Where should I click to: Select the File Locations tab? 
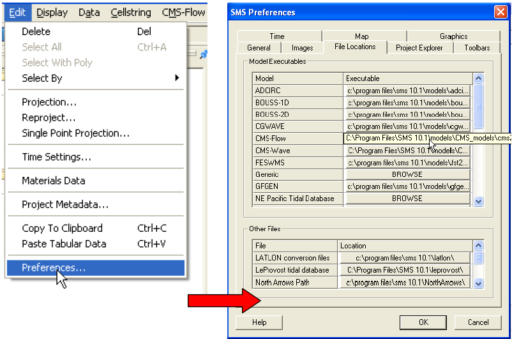(355, 47)
